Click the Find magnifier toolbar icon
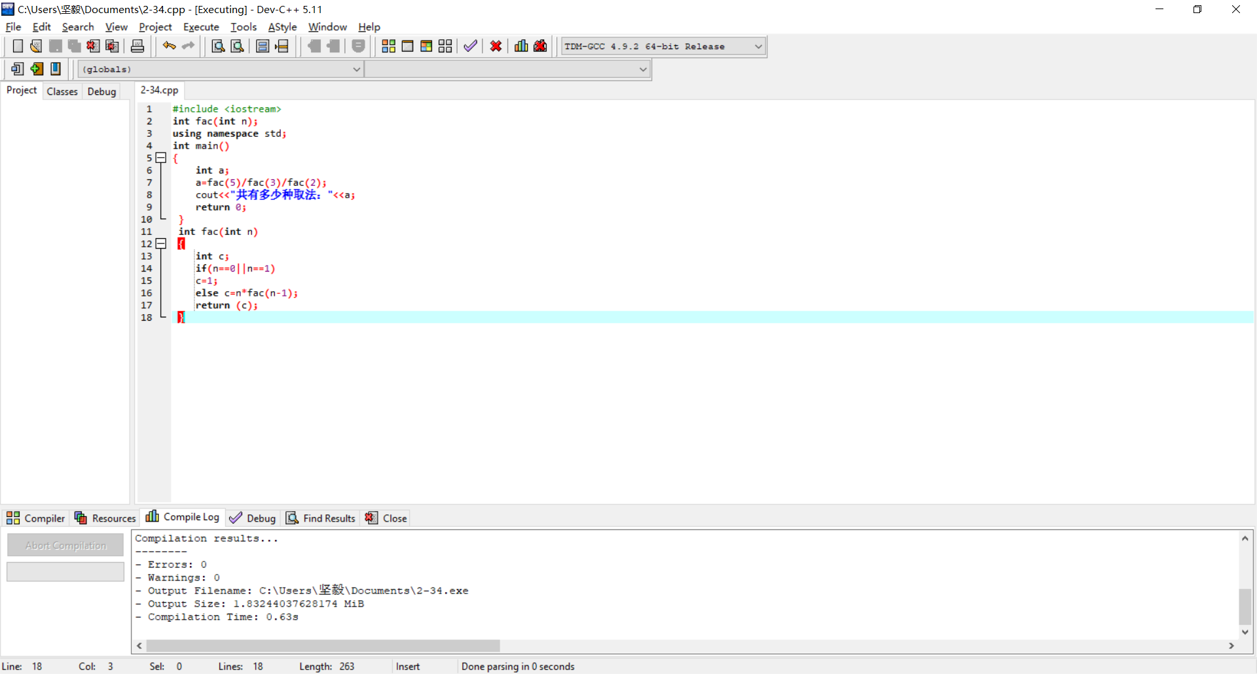The height and width of the screenshot is (674, 1257). click(x=218, y=46)
